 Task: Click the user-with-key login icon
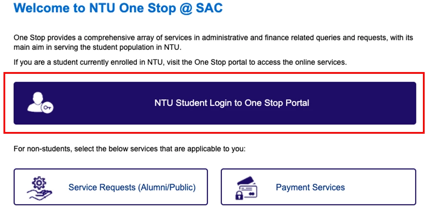[40, 102]
